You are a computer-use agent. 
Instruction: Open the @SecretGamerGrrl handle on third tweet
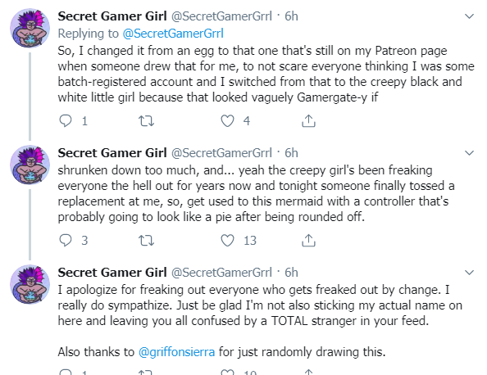[x=221, y=273]
